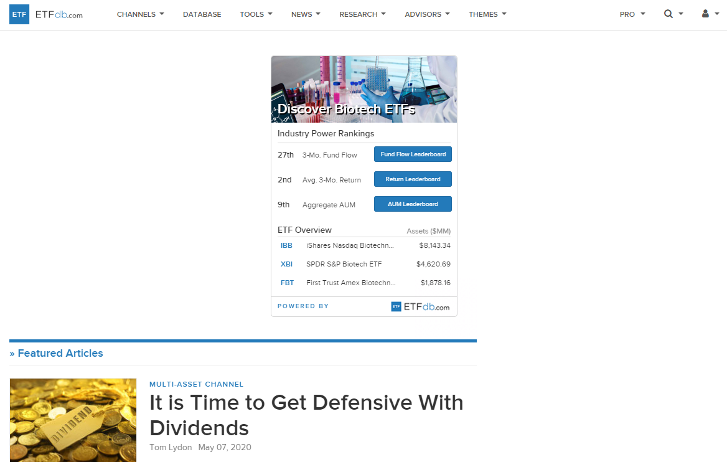Open the user account icon

[x=705, y=14]
